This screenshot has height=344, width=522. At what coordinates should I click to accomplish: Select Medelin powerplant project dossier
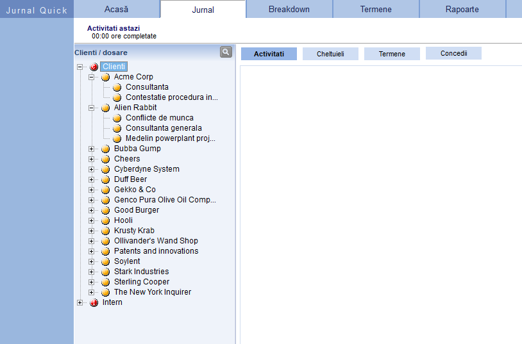(x=170, y=138)
